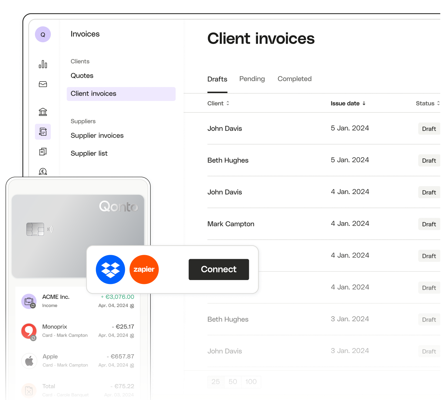Click the Qonto card image
The image size is (442, 400).
coord(78,236)
